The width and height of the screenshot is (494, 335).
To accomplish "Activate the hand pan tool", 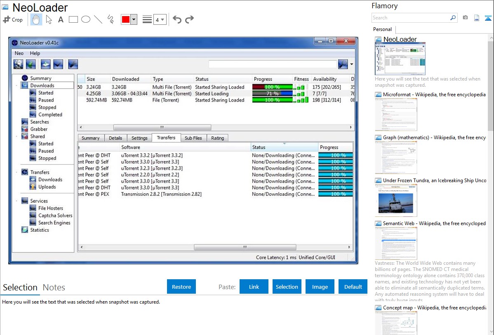I will 36,19.
